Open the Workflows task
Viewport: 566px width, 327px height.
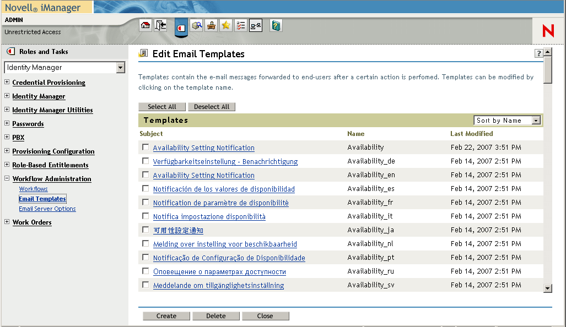point(33,189)
